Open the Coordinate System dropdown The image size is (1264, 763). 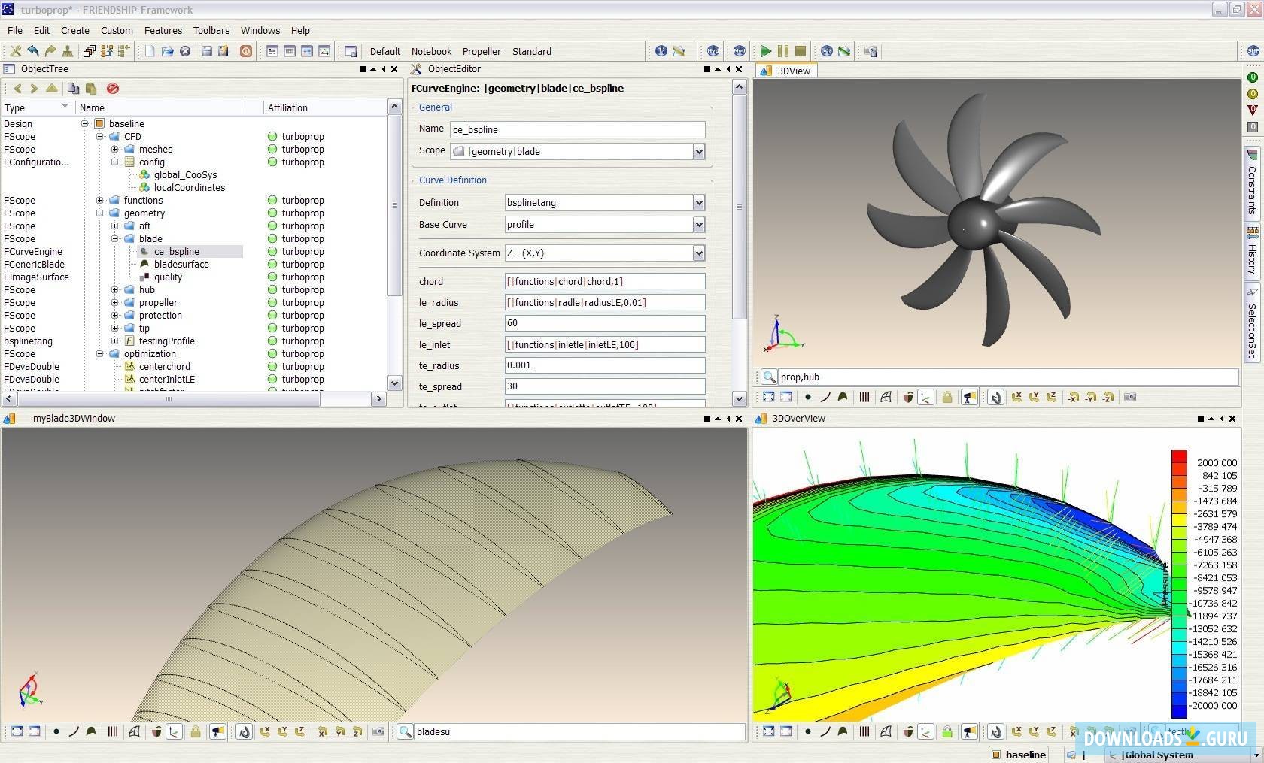point(698,253)
